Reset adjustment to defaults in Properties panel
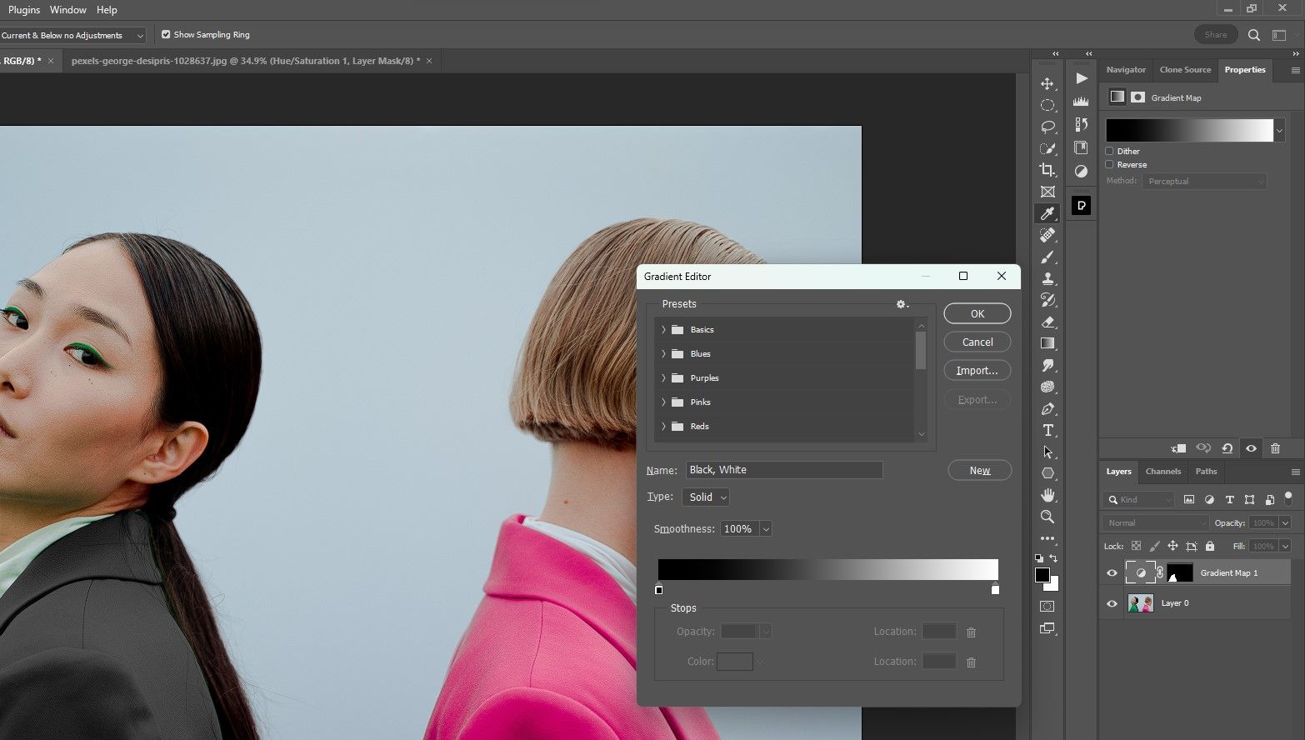 click(1227, 448)
